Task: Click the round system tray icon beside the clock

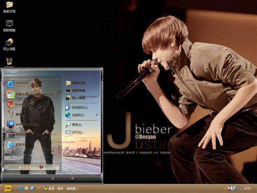Action: tap(239, 188)
